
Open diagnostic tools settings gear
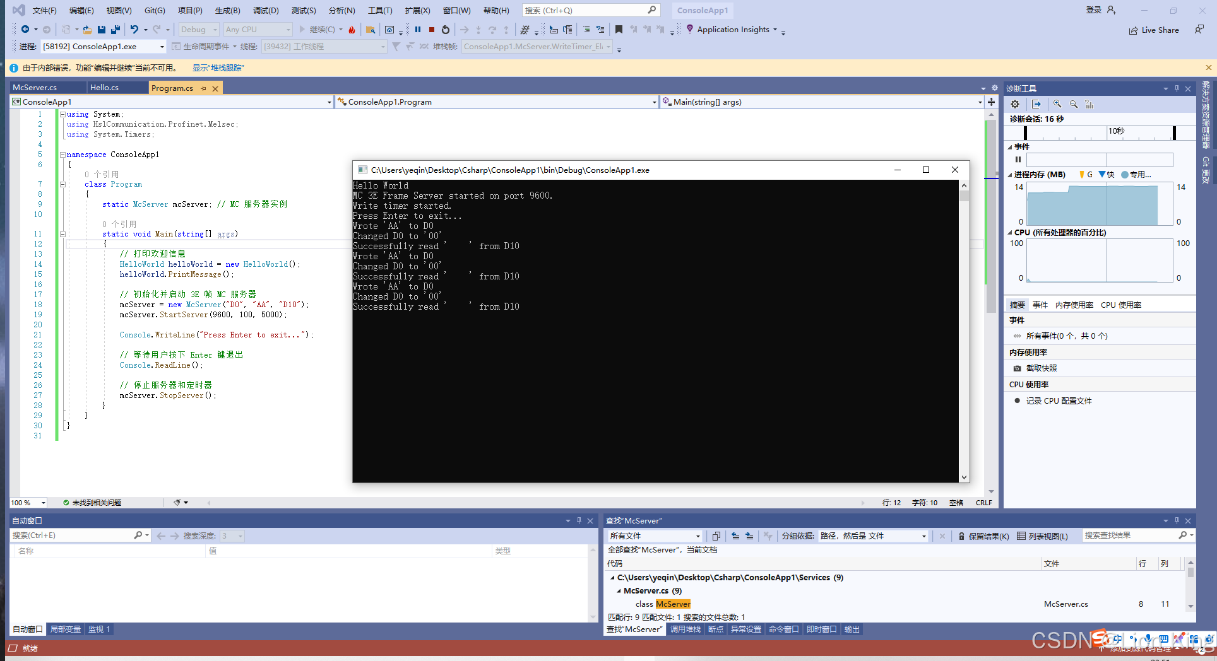pyautogui.click(x=1015, y=104)
